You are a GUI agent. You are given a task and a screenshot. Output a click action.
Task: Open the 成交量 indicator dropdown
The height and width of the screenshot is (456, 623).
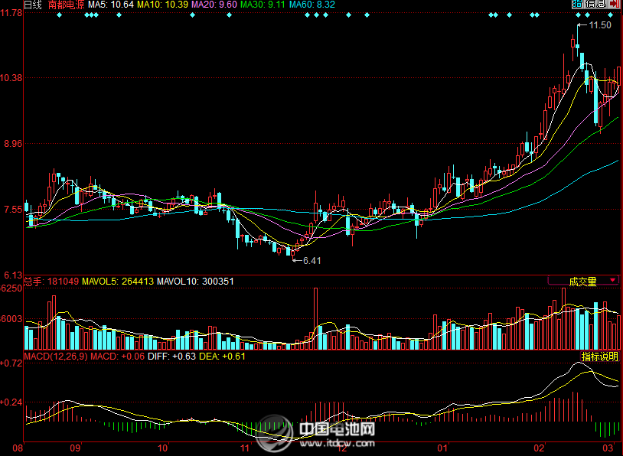pyautogui.click(x=582, y=281)
